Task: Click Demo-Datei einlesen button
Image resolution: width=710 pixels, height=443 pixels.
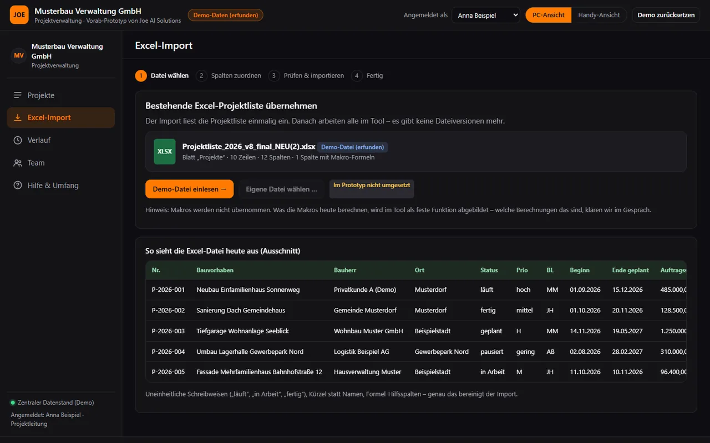Action: (x=190, y=189)
